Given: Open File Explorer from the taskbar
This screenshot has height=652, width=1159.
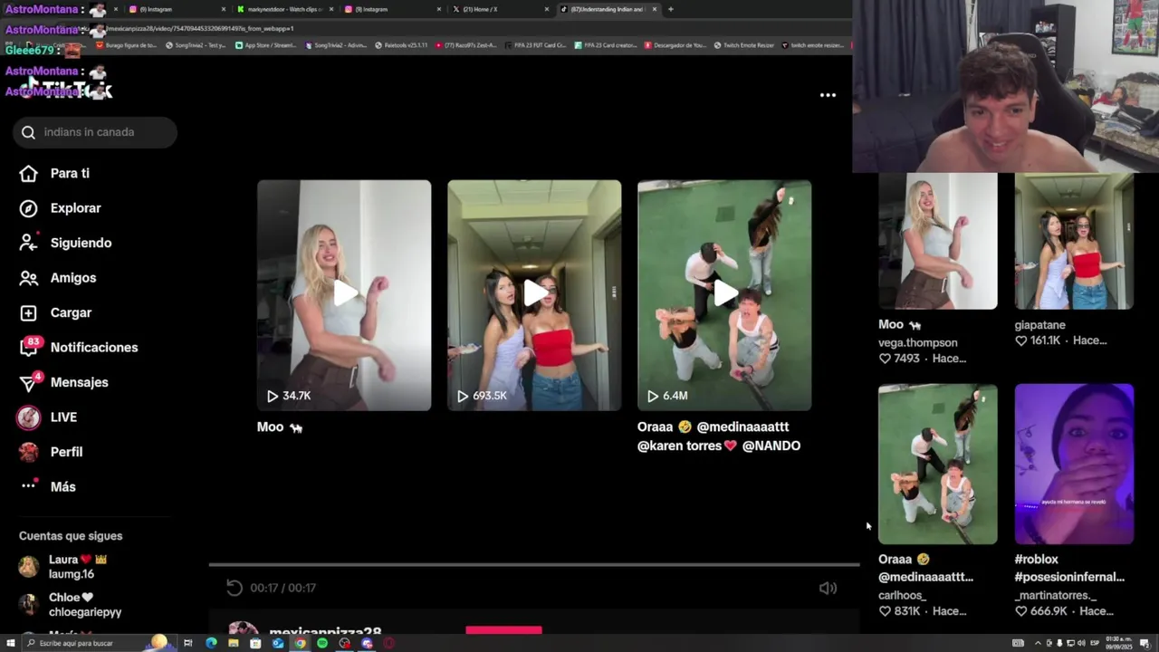Looking at the screenshot, I should coord(234,643).
